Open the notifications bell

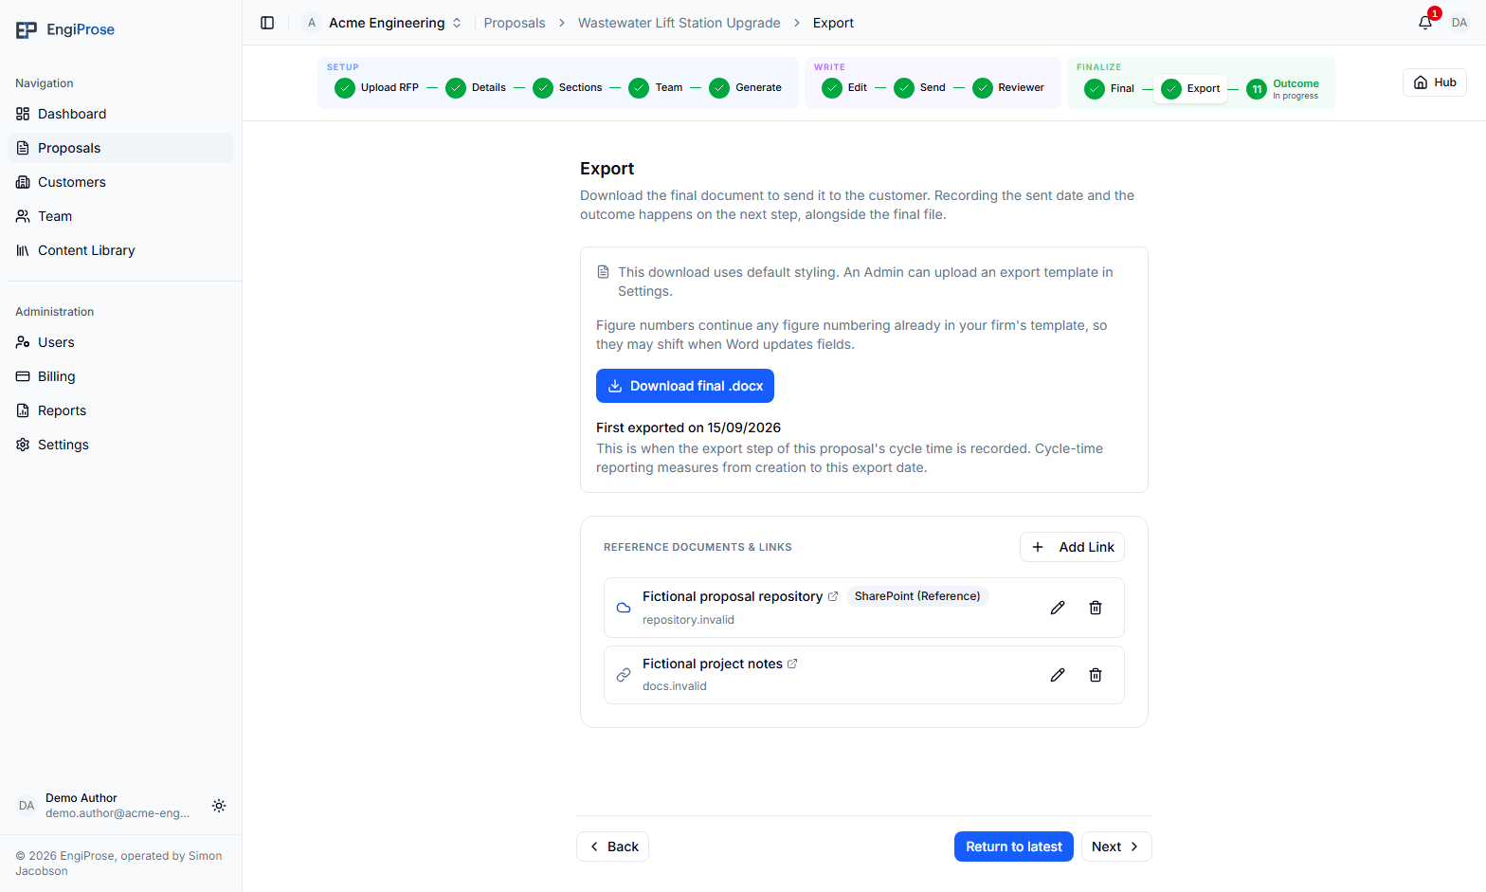tap(1425, 23)
